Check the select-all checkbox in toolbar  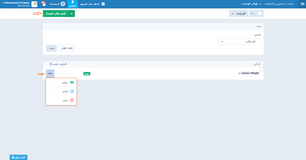tap(259, 13)
